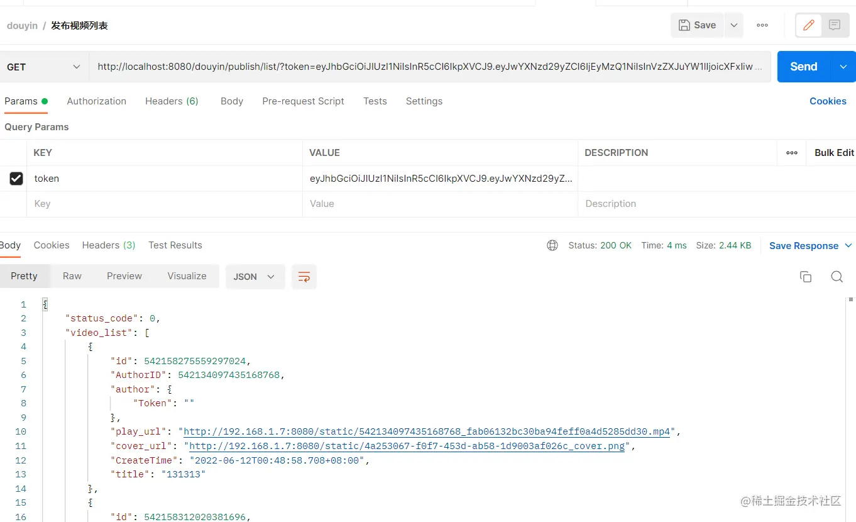
Task: Toggle line wrap in response body
Action: click(304, 277)
